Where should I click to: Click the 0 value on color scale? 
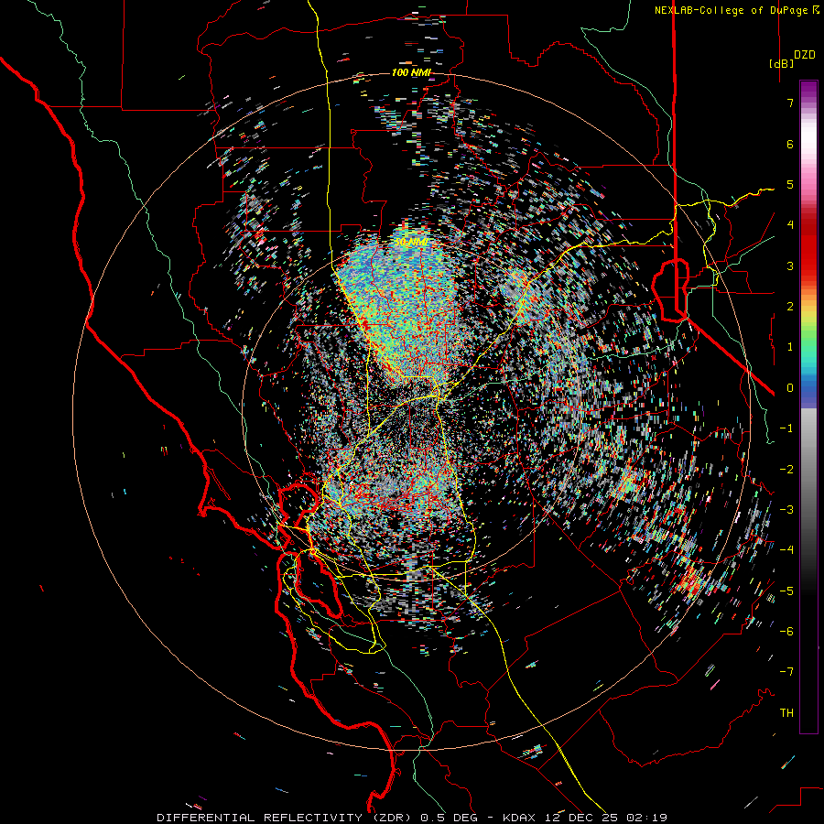click(790, 388)
